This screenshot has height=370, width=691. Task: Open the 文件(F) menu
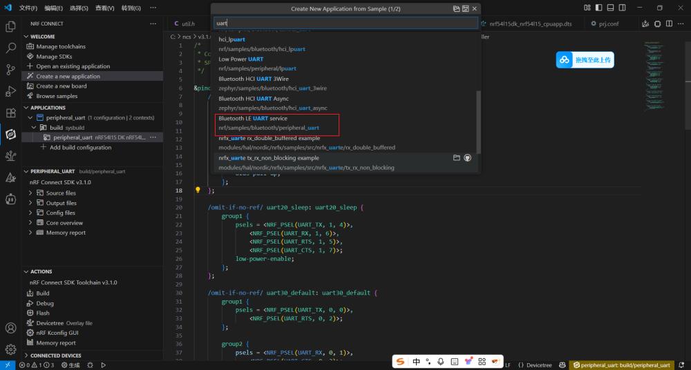coord(28,8)
